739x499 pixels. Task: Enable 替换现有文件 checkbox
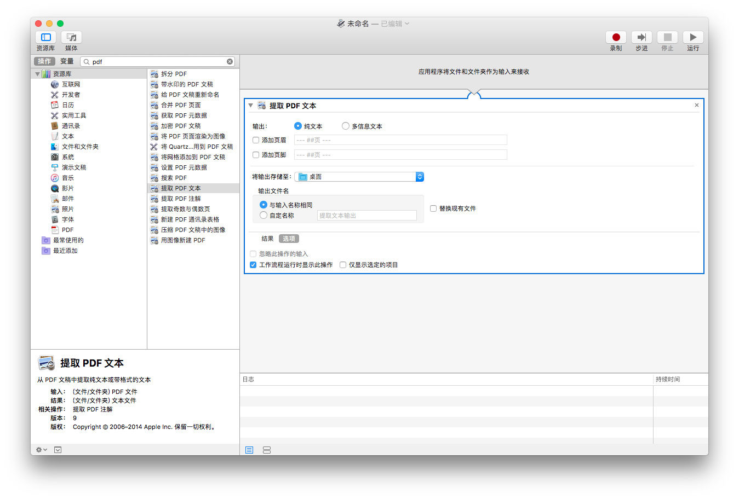coord(433,208)
